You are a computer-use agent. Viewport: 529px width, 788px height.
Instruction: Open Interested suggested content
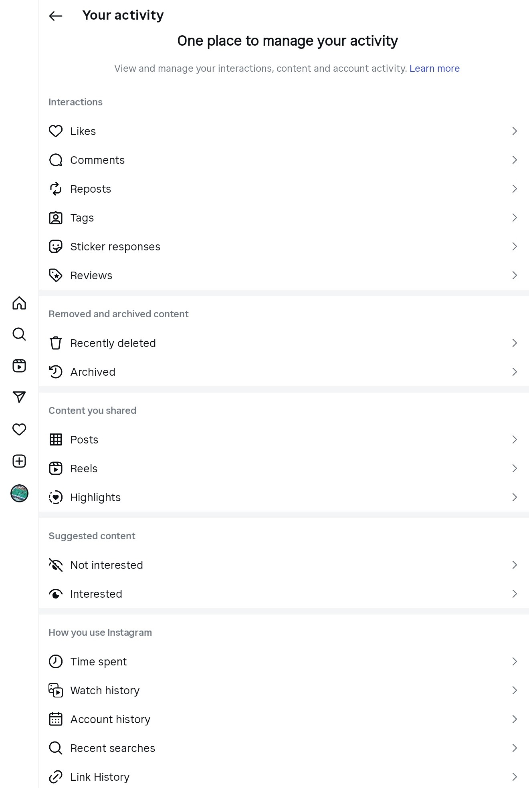pyautogui.click(x=284, y=594)
